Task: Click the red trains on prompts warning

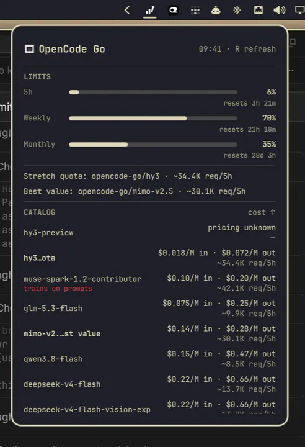Action: pyautogui.click(x=58, y=289)
